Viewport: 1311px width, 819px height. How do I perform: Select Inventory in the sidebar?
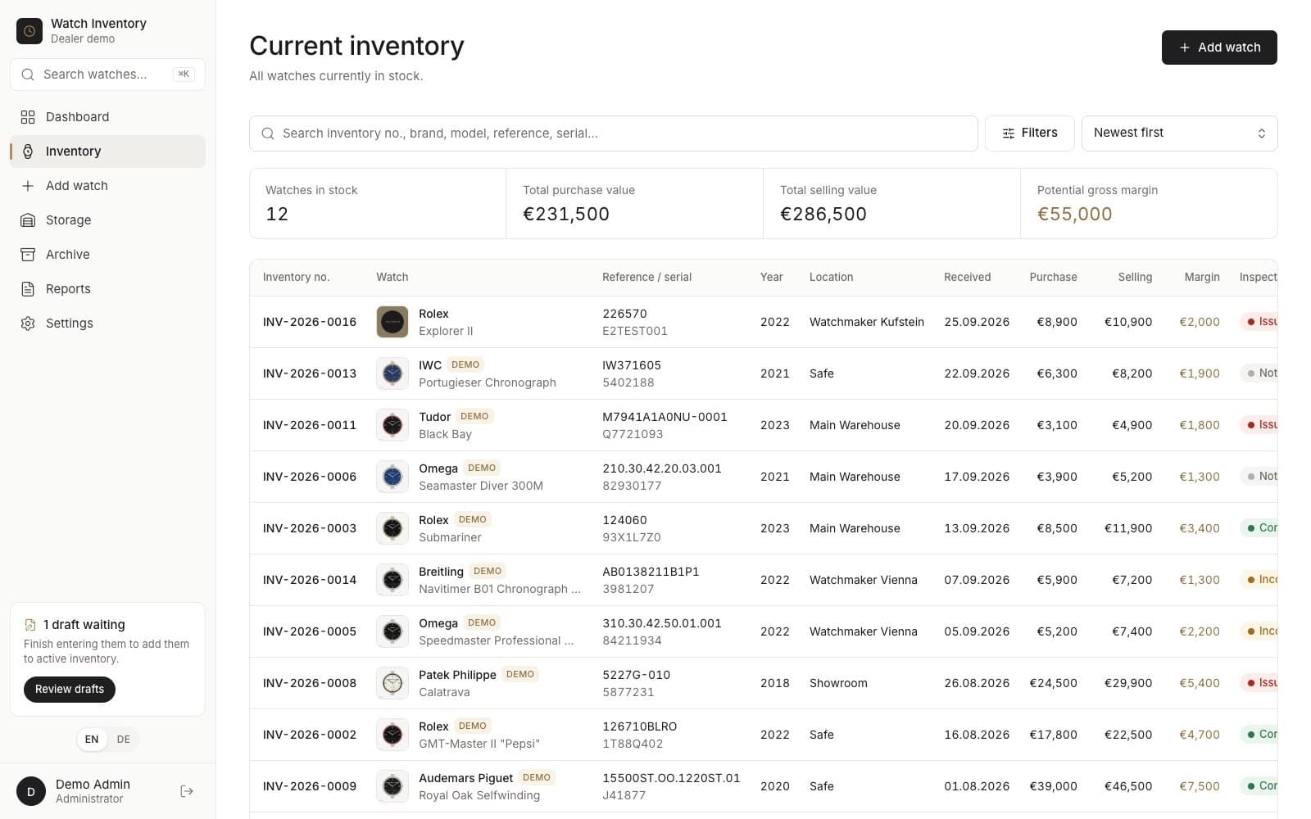click(107, 152)
